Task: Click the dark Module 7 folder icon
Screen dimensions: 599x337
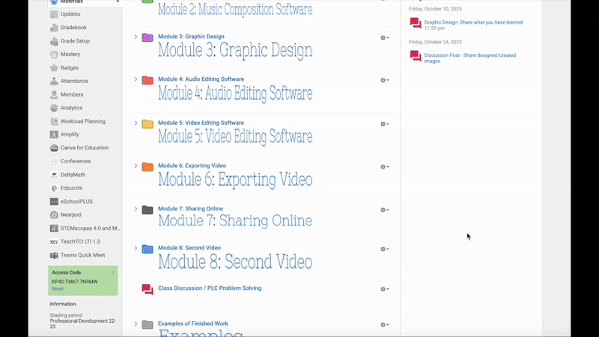Action: pos(148,210)
